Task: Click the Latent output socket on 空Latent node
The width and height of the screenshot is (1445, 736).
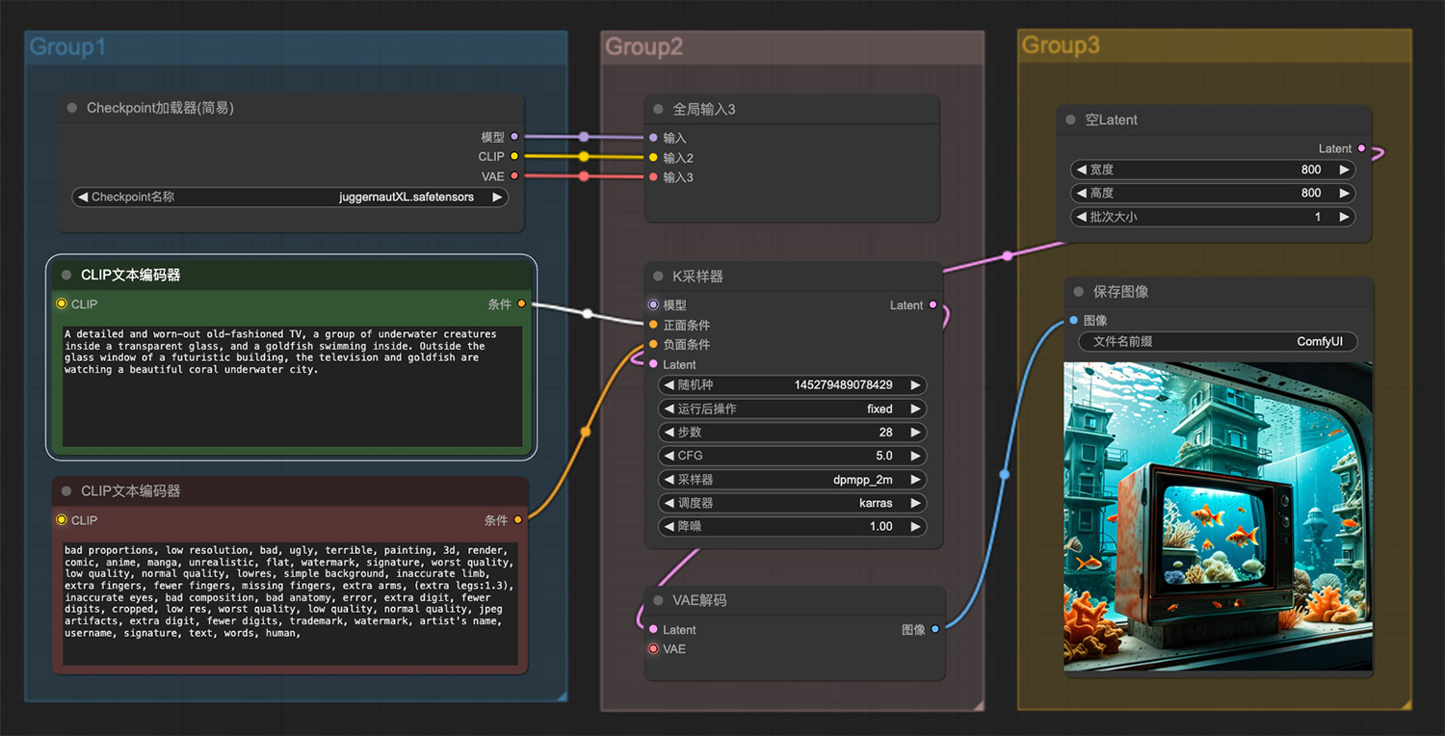Action: click(1361, 148)
